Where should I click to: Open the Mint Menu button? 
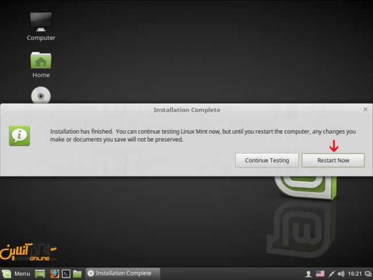tap(16, 274)
